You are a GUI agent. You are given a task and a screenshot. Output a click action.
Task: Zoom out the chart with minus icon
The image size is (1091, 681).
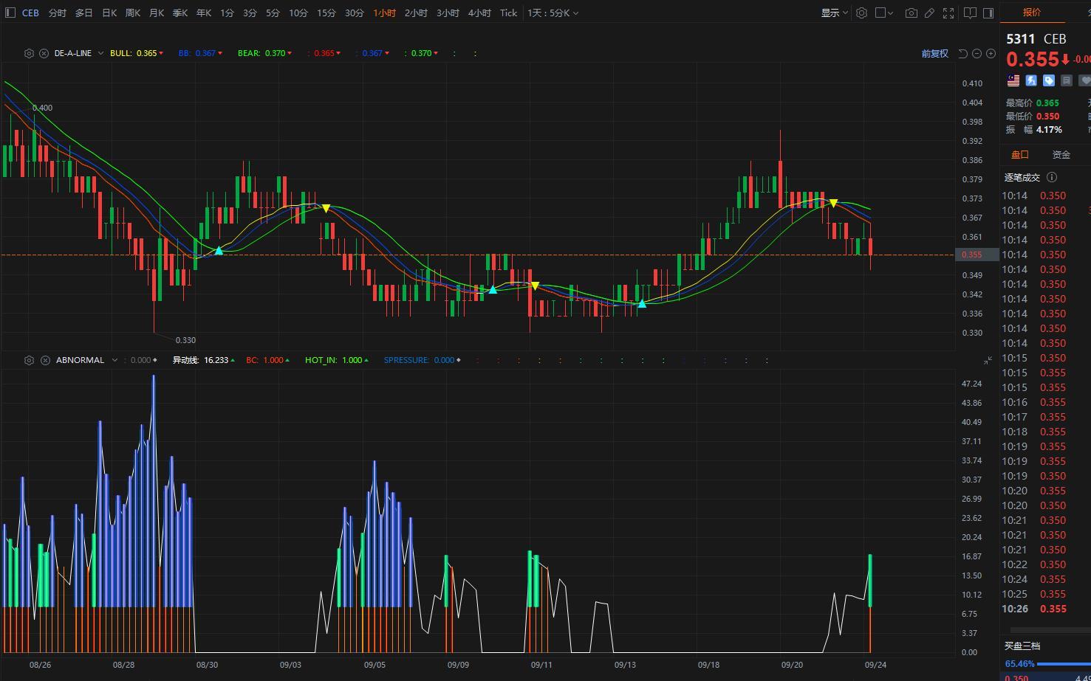[977, 53]
